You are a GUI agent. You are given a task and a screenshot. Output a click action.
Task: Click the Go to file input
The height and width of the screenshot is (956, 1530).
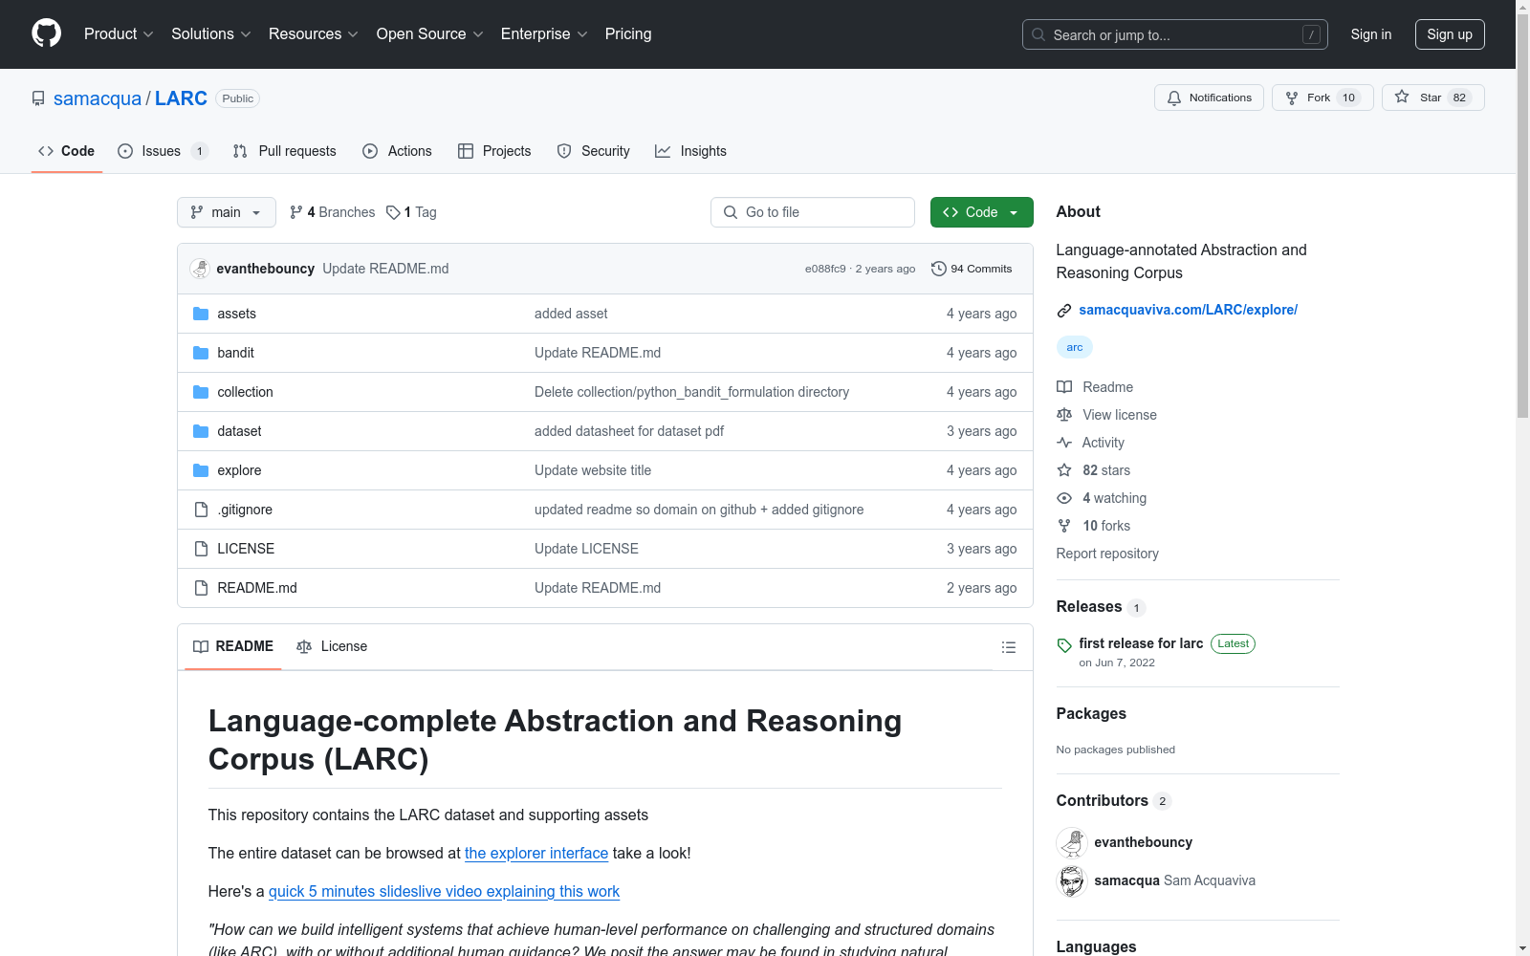[x=813, y=212]
